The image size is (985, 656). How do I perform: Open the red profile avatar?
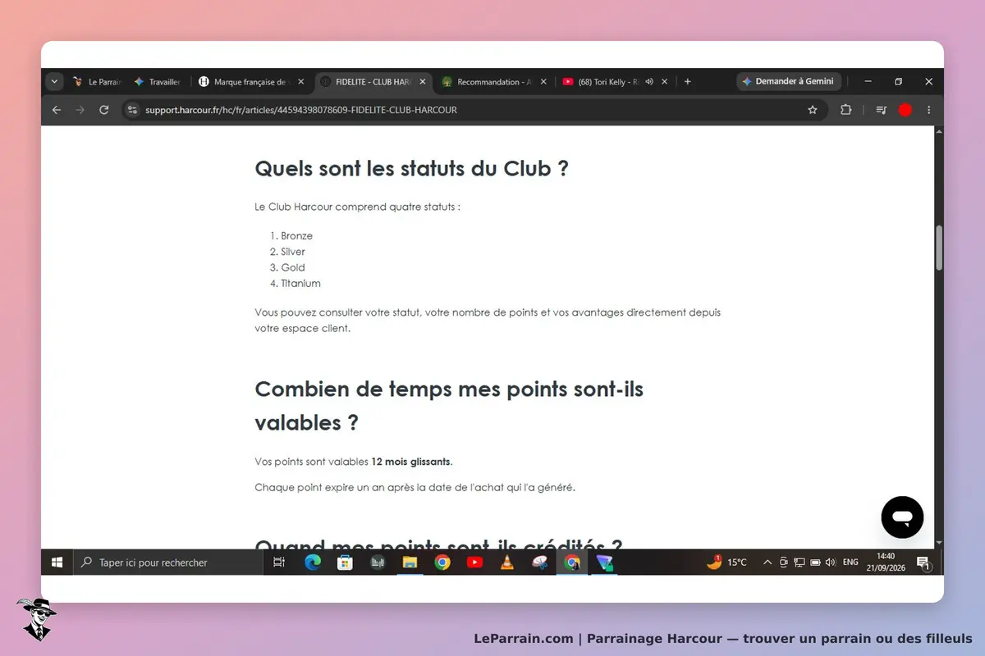[905, 110]
